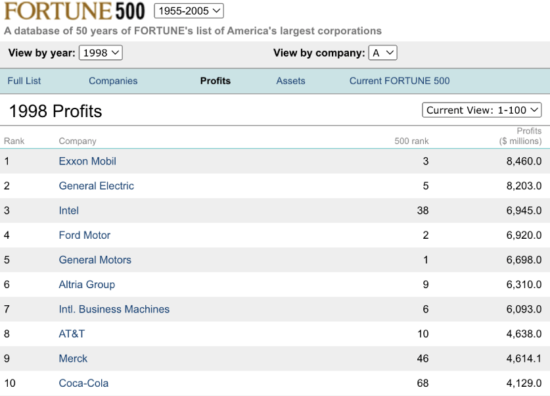Click the FORTUNE 500 logo
Screen dimensions: 550x396
tap(74, 11)
